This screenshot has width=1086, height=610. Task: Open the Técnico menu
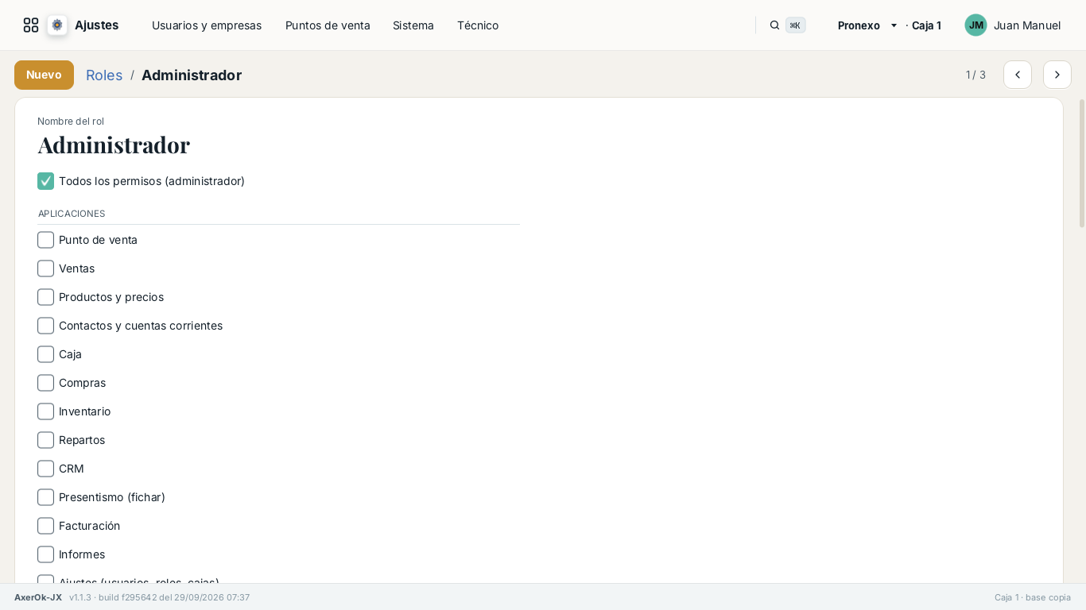478,25
